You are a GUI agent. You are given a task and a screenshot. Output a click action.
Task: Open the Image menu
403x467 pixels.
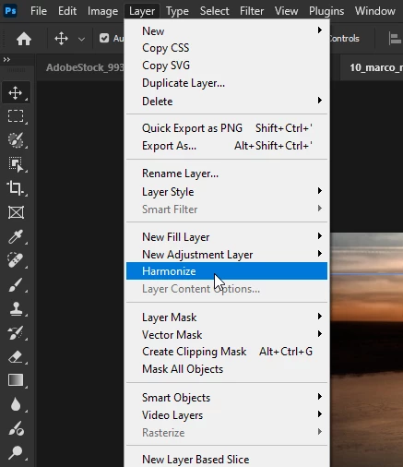point(102,11)
